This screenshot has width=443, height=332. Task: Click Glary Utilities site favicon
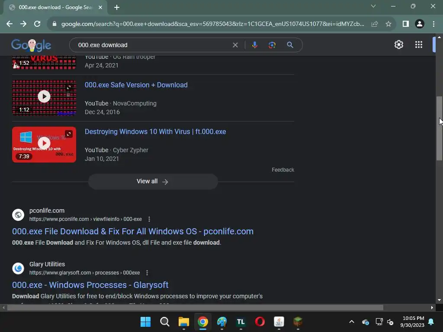coord(18,268)
